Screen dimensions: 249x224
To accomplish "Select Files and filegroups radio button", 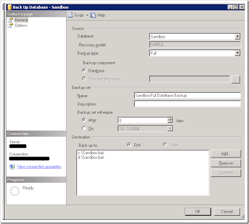I will [84, 79].
